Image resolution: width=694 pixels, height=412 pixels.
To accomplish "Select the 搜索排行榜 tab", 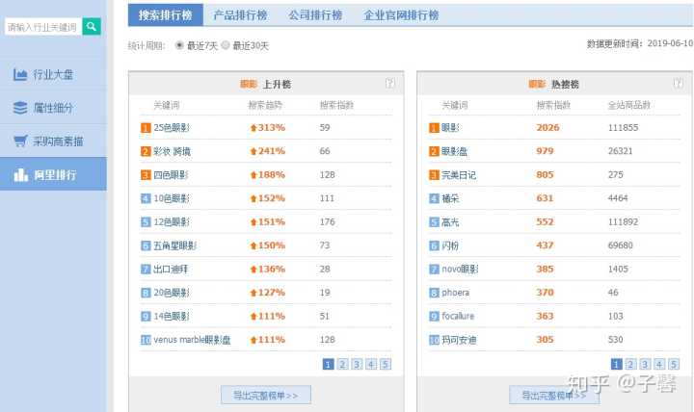I will tap(165, 15).
